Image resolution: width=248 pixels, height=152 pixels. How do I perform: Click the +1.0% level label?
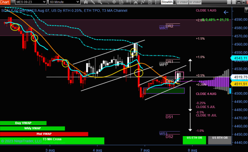[x=200, y=57]
